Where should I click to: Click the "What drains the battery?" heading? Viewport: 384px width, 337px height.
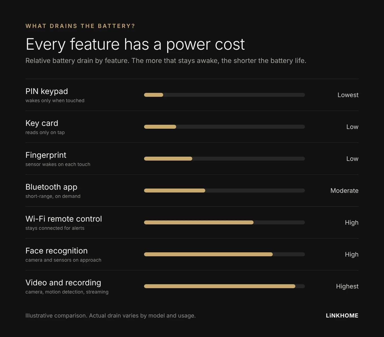tap(80, 26)
